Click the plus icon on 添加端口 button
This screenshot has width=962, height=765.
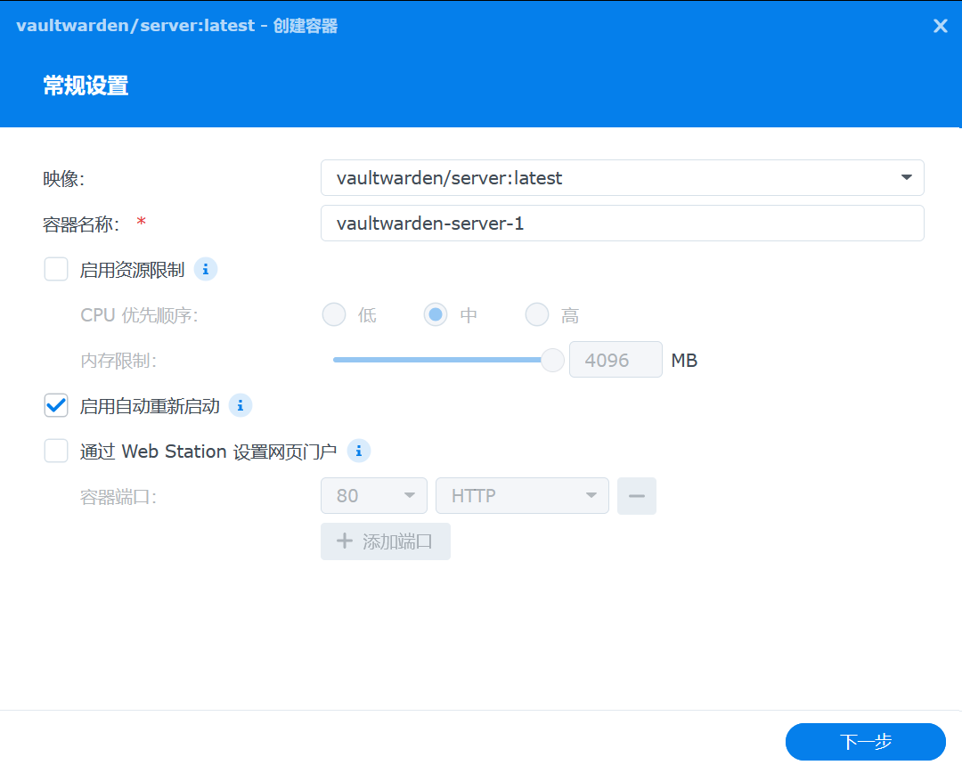pyautogui.click(x=344, y=541)
